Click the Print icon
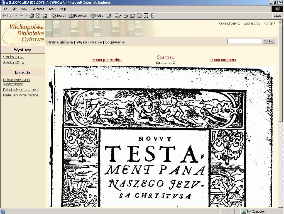 click(x=126, y=16)
